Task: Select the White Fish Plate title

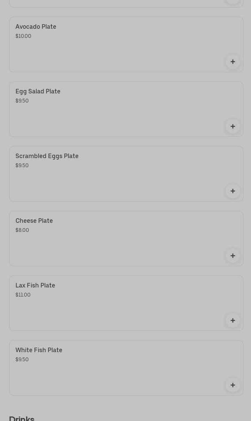Action: coord(39,350)
